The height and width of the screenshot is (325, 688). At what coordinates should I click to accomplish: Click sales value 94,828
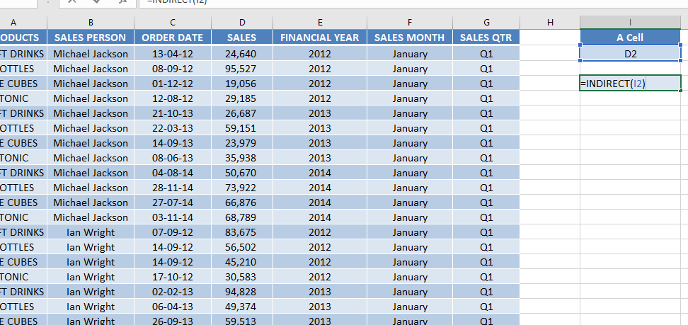[x=242, y=292]
